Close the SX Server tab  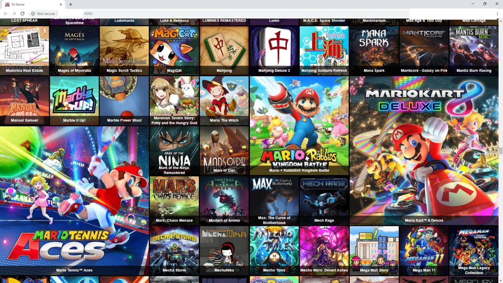tap(61, 4)
